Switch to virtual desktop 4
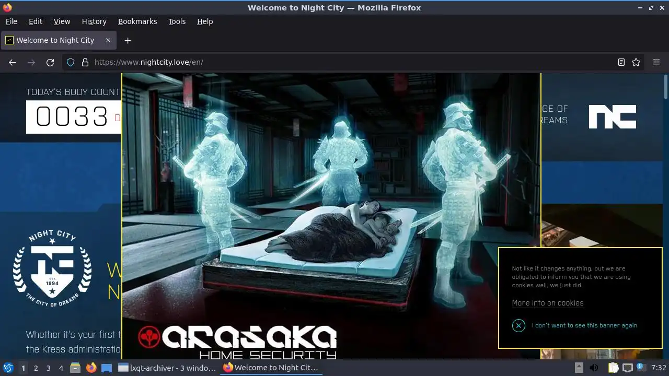The height and width of the screenshot is (376, 669). point(61,368)
